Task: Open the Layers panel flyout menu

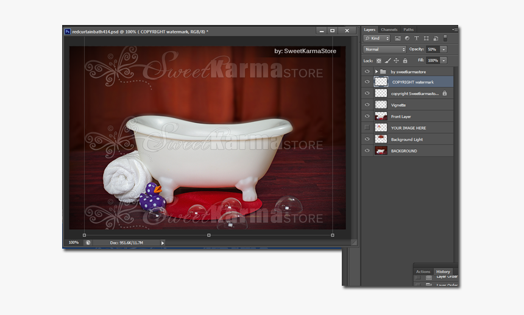Action: click(x=455, y=29)
